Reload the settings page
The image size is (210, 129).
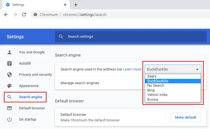(x=24, y=14)
